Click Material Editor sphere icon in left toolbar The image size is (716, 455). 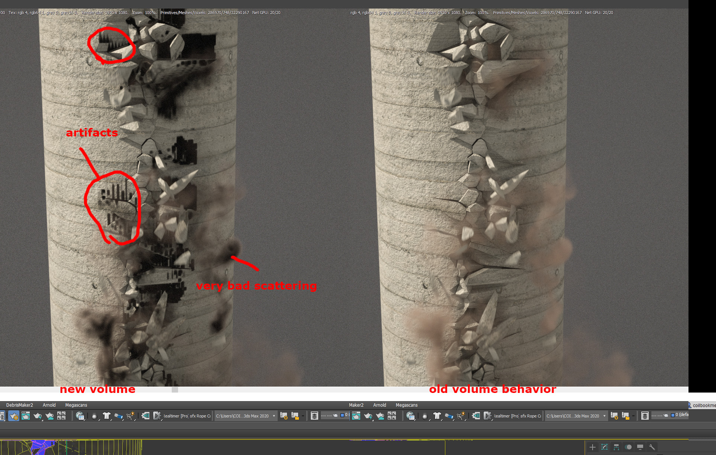click(94, 416)
